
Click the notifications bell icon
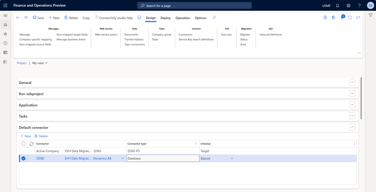(338, 5)
